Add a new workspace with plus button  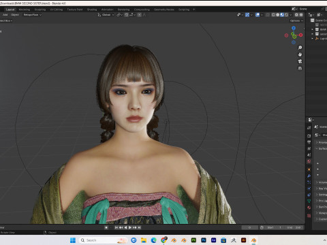[193, 10]
